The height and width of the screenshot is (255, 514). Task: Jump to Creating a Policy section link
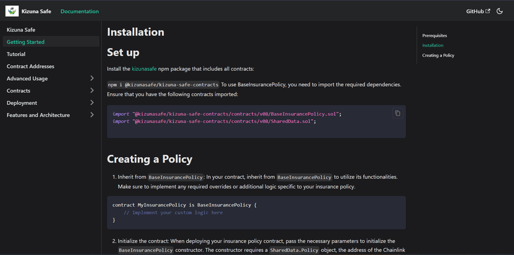(x=438, y=55)
